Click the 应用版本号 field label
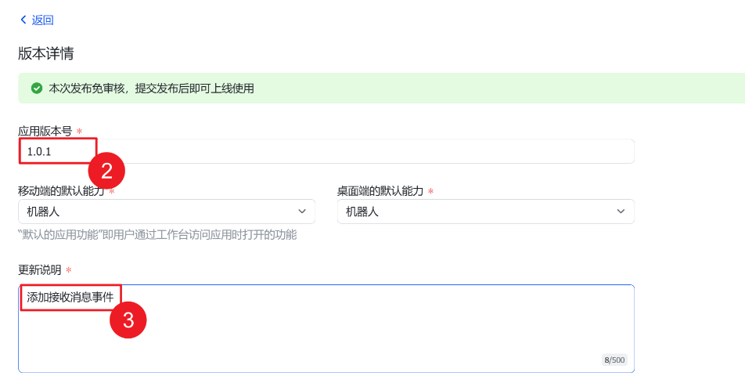The height and width of the screenshot is (387, 745). tap(45, 132)
